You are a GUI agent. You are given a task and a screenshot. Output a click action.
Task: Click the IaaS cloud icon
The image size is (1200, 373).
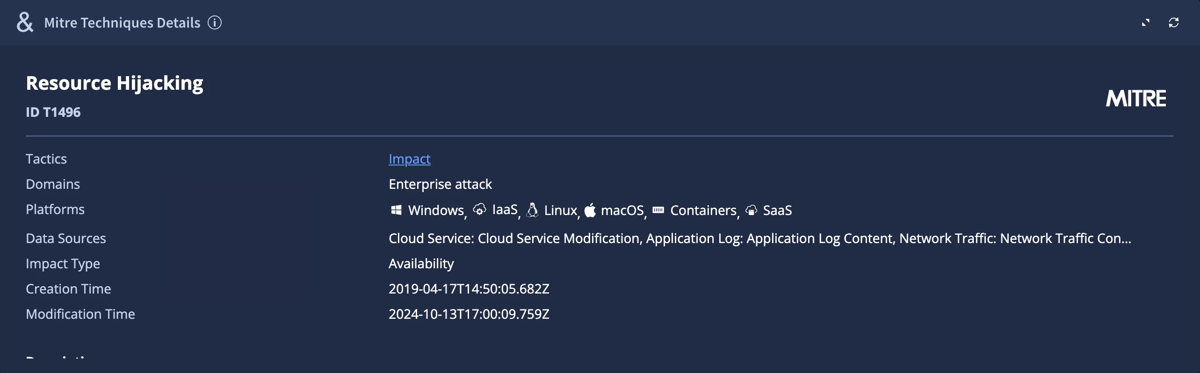coord(479,209)
